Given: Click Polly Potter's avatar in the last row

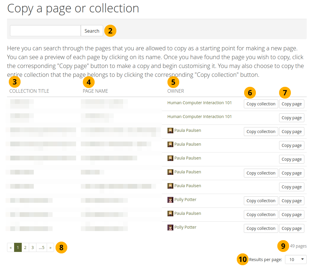Looking at the screenshot, I should 170,228.
